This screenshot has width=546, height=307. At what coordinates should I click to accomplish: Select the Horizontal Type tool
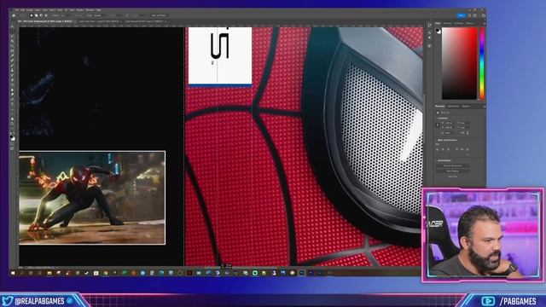(13, 104)
